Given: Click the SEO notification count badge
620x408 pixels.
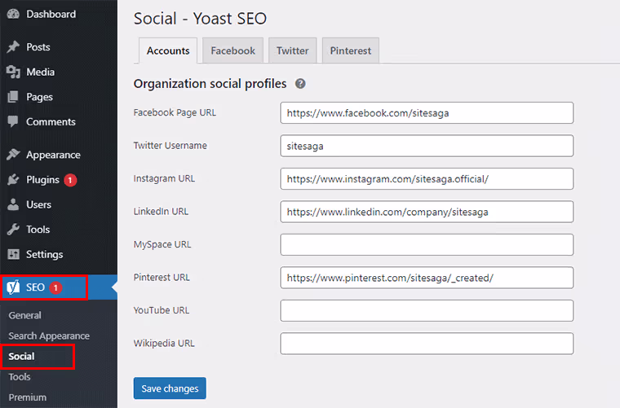Looking at the screenshot, I should [55, 287].
